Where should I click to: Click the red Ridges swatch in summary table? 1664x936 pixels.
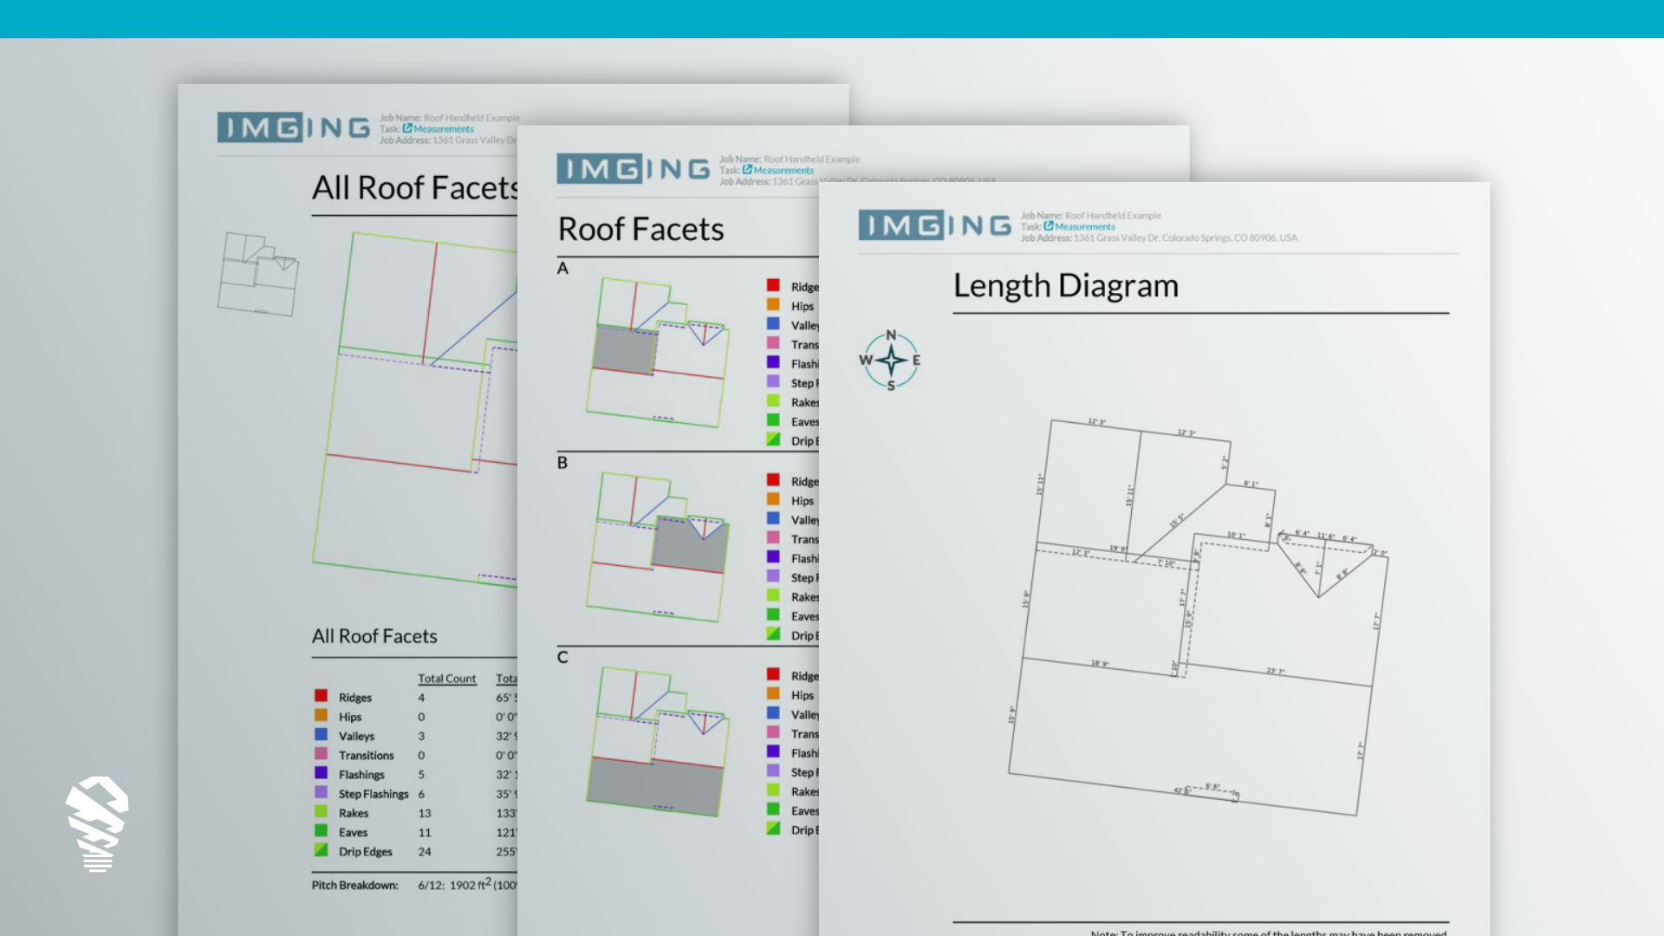[321, 696]
